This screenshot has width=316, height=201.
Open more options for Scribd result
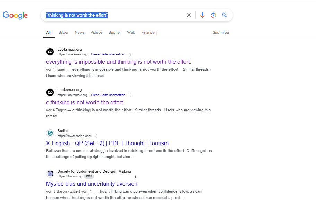(96, 136)
